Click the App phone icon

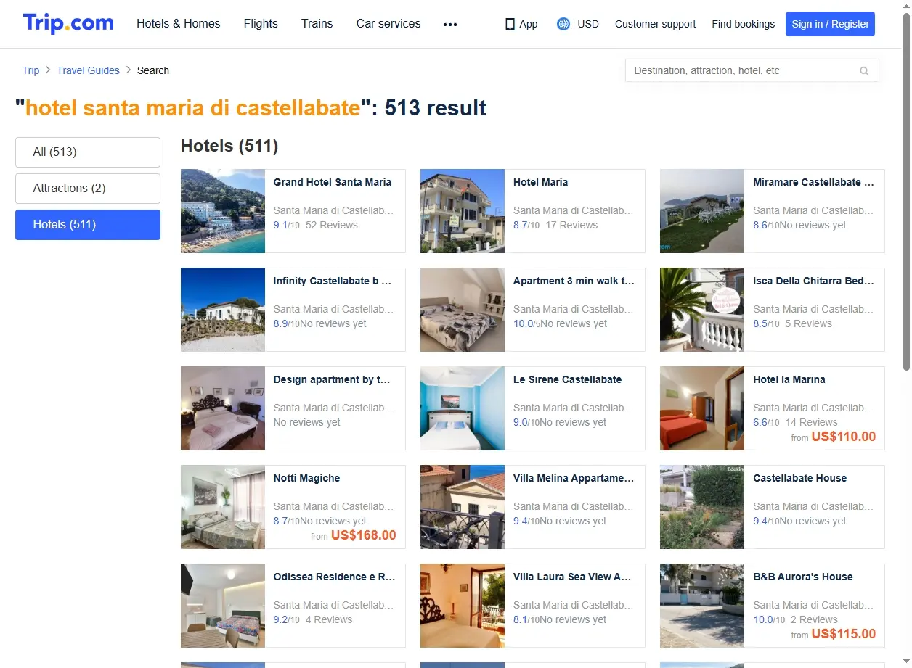click(510, 24)
